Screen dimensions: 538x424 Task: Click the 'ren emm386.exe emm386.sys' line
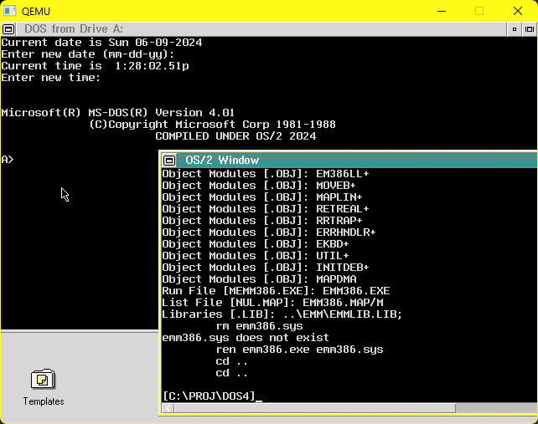click(299, 350)
